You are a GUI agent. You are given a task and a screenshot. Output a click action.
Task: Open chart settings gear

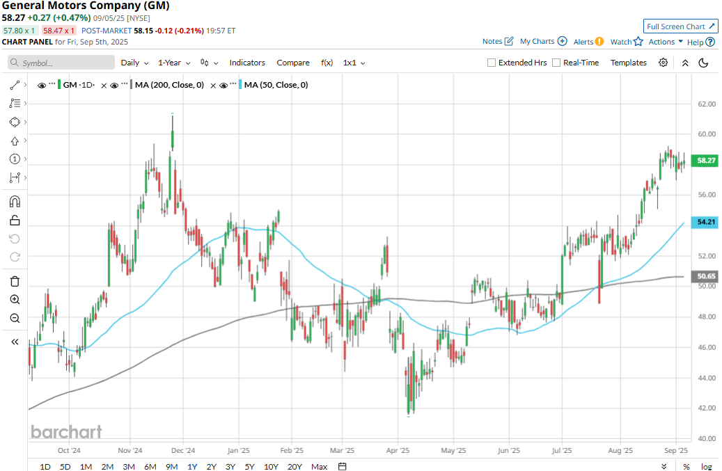663,63
